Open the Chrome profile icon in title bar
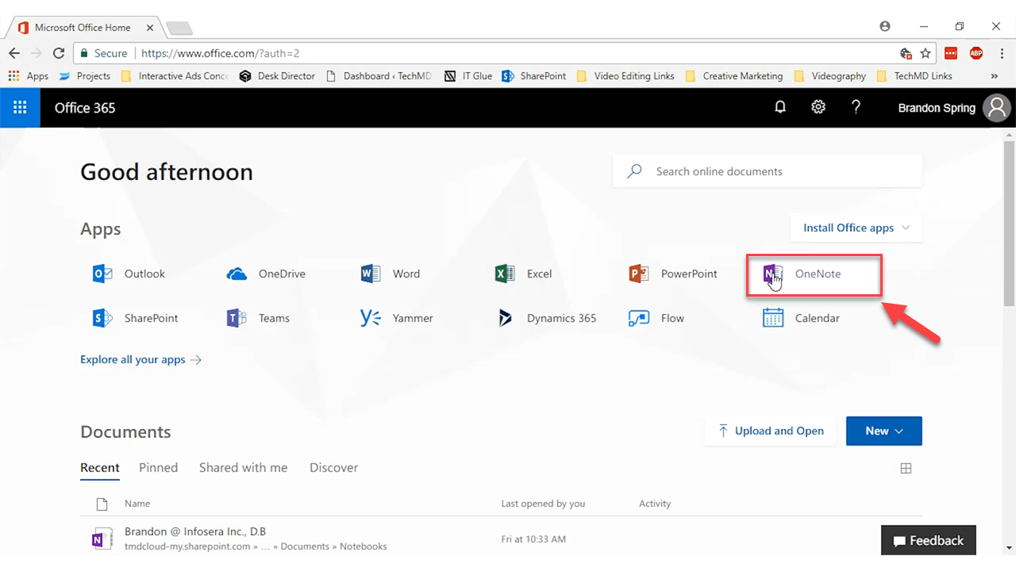 click(885, 26)
